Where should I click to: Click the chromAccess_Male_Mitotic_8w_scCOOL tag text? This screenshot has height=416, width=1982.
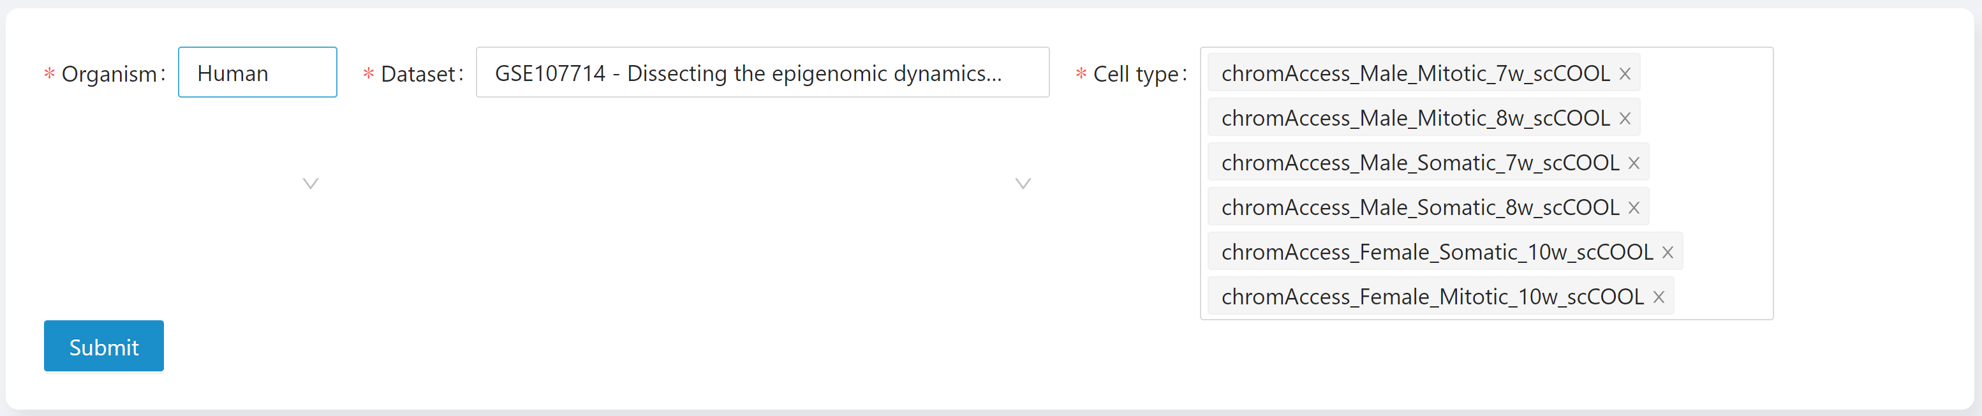click(x=1415, y=119)
